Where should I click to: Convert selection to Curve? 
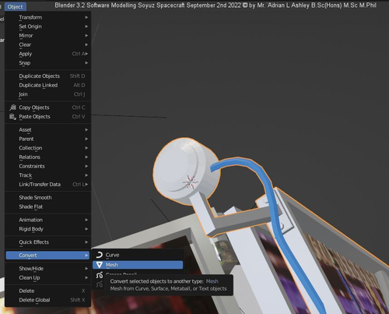pos(138,255)
